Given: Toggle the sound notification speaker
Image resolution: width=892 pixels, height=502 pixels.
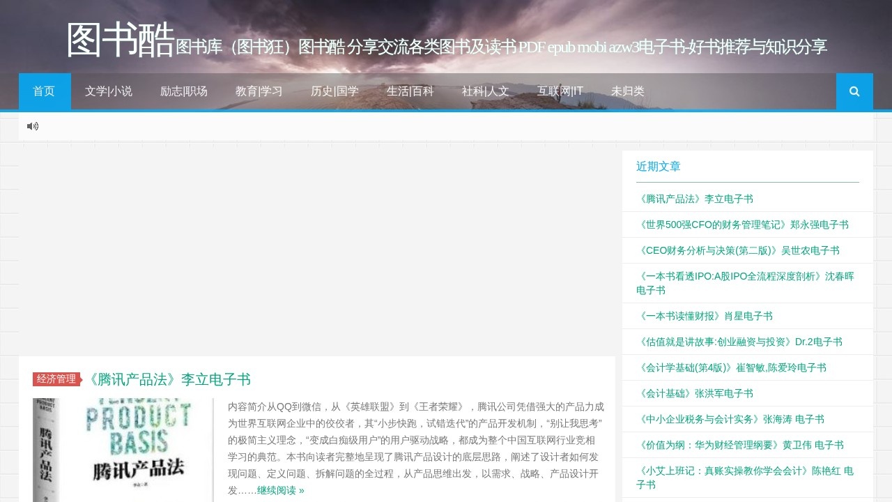Looking at the screenshot, I should pyautogui.click(x=33, y=126).
